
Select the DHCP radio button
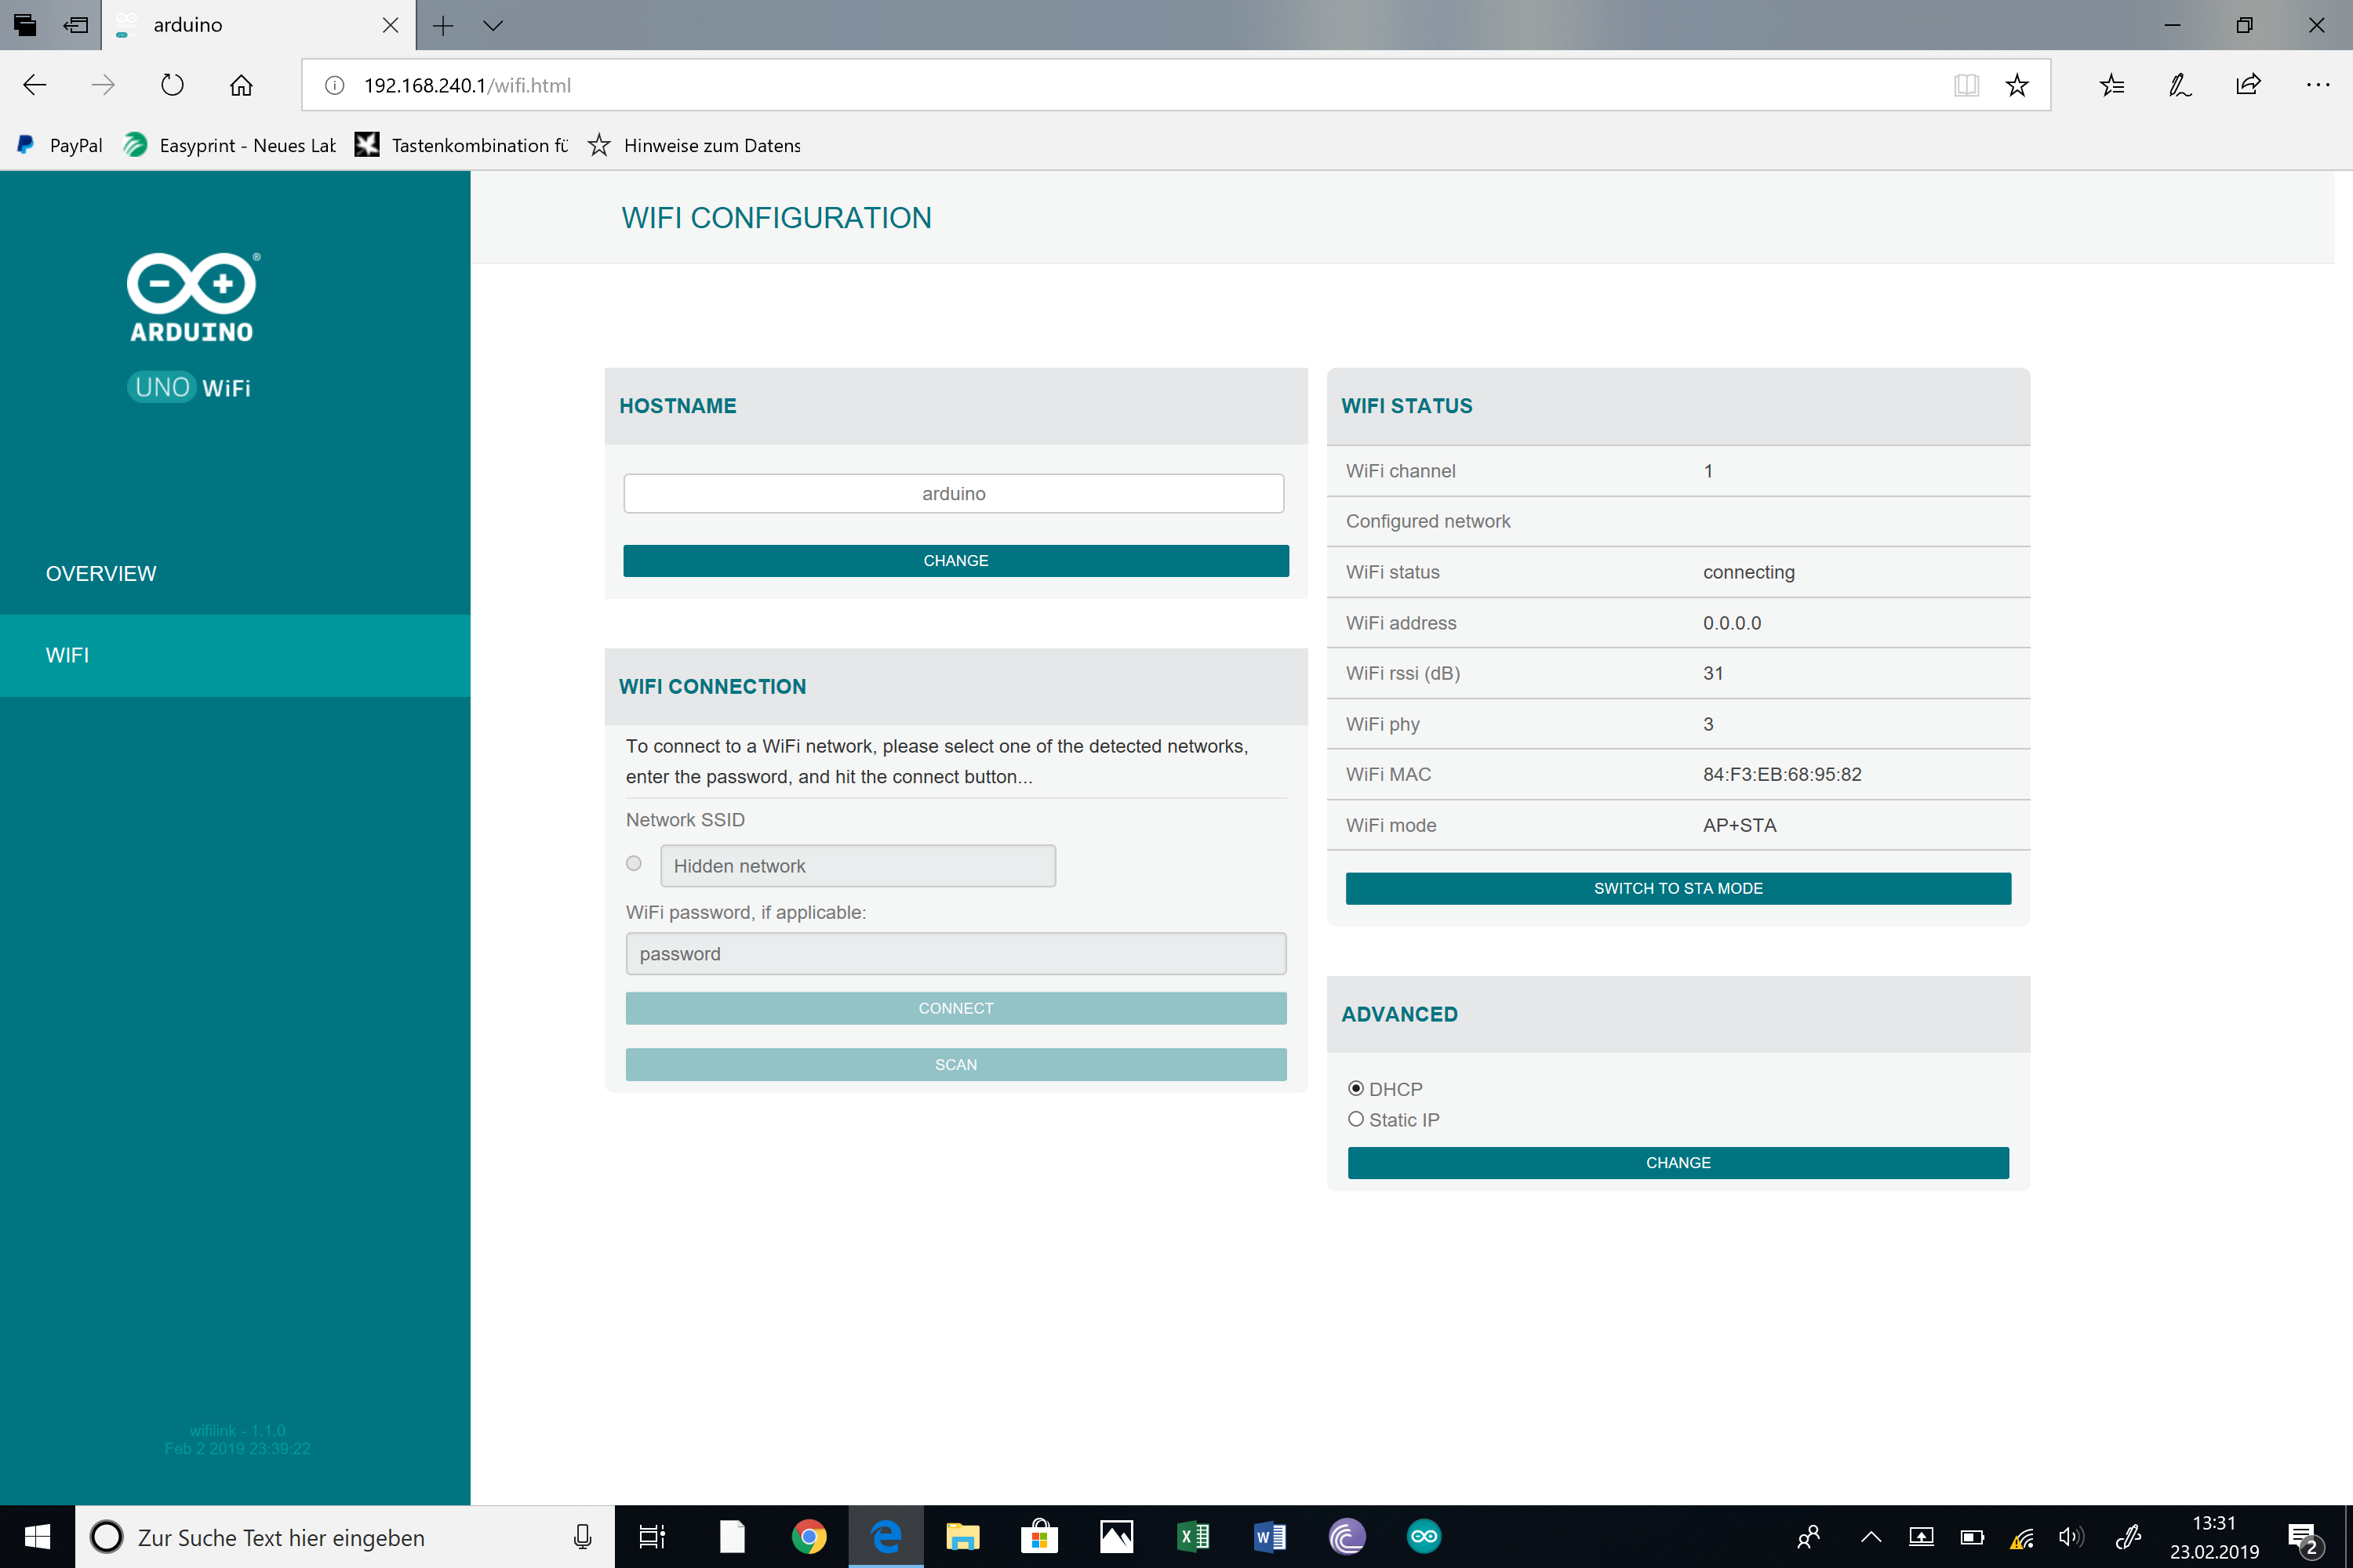(1355, 1088)
